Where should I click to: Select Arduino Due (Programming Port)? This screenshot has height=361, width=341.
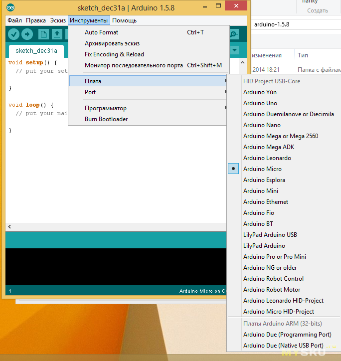[x=284, y=335]
